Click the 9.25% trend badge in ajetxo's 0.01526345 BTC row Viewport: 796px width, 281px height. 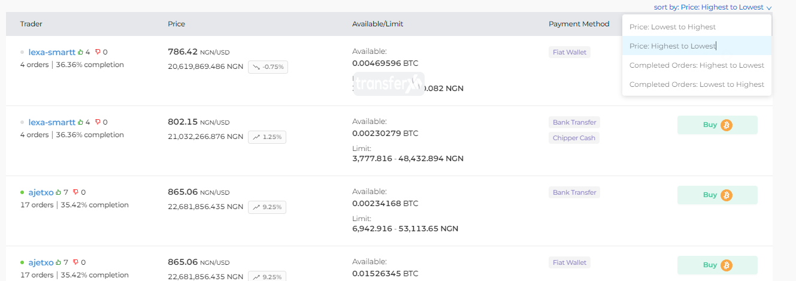(x=267, y=277)
